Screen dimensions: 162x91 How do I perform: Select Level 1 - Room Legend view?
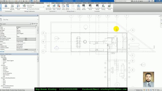(x=8, y=61)
